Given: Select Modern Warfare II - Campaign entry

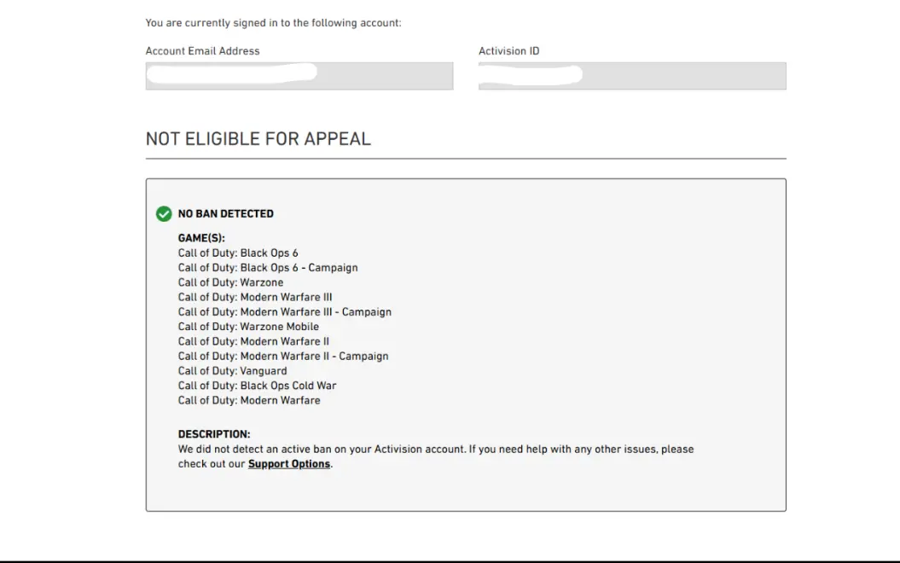Looking at the screenshot, I should pos(283,357).
